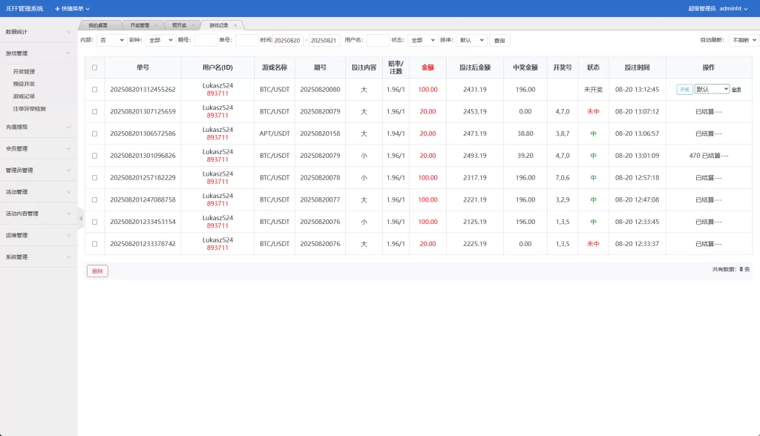This screenshot has height=436, width=760.
Task: Check the row for order 202508201233453154
Action: point(94,222)
